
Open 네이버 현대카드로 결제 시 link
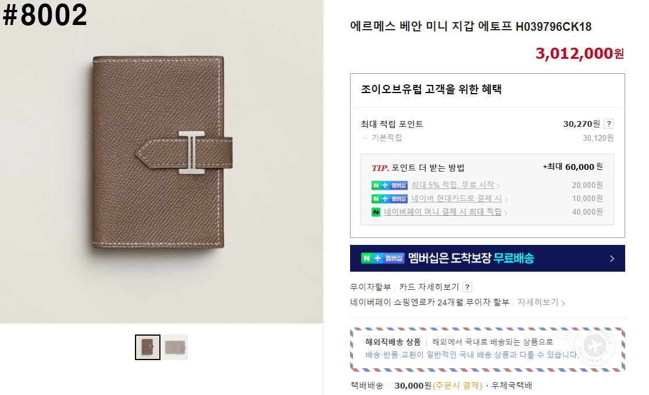point(456,198)
